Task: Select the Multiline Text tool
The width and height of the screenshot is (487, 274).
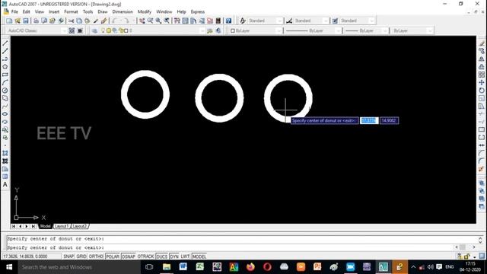Action: point(5,184)
